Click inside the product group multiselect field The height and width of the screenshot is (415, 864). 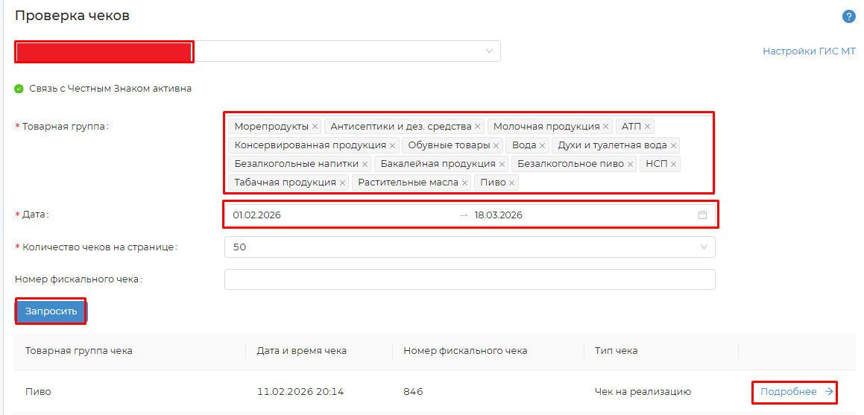coord(611,183)
